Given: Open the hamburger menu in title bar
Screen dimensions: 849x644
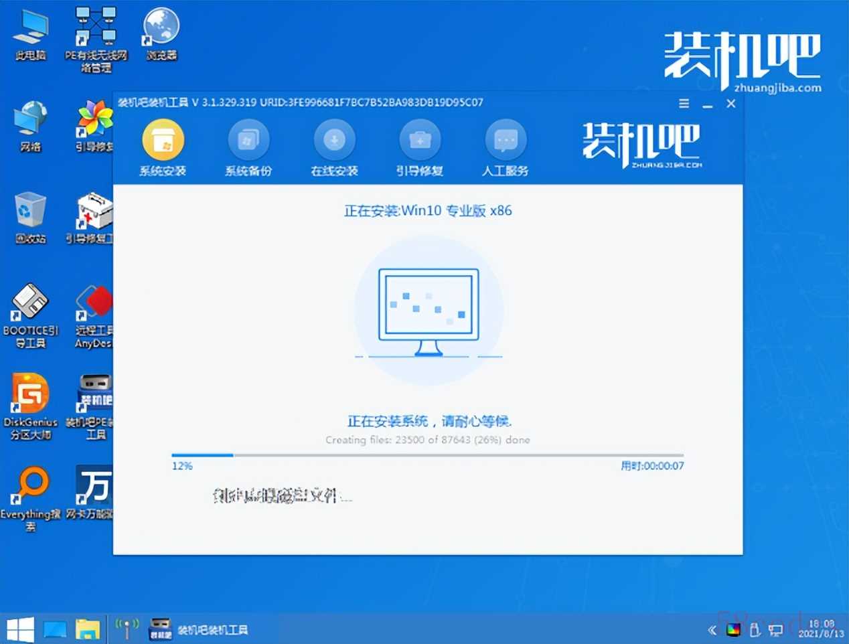Looking at the screenshot, I should coord(684,104).
